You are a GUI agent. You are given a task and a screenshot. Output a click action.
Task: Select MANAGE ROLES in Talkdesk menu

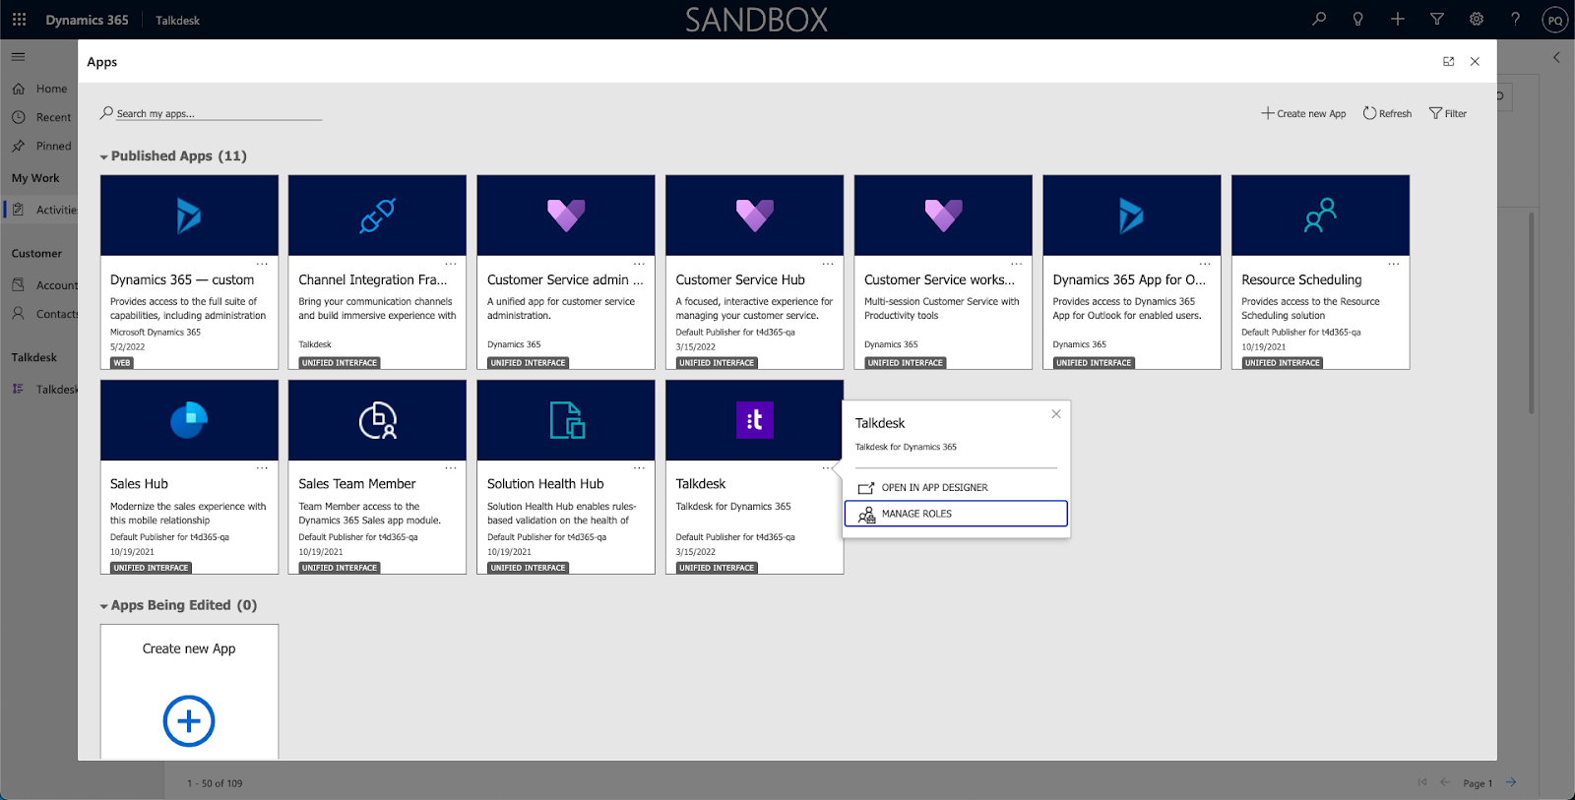point(956,514)
